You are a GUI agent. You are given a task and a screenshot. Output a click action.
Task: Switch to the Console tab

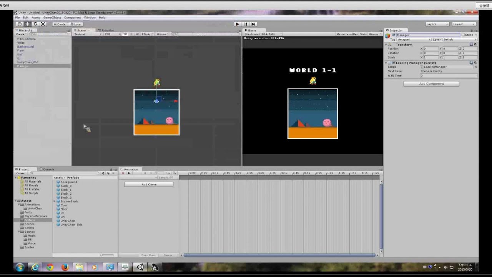[x=47, y=169]
